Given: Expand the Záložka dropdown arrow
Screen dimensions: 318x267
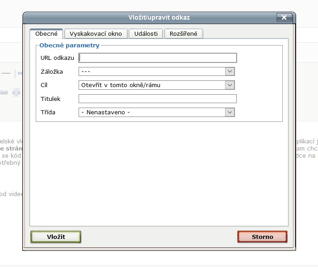Looking at the screenshot, I should pos(230,71).
